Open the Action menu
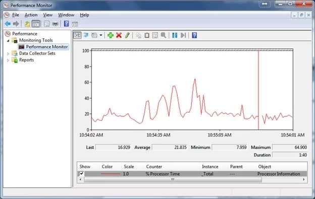315x199 pixels. point(31,15)
